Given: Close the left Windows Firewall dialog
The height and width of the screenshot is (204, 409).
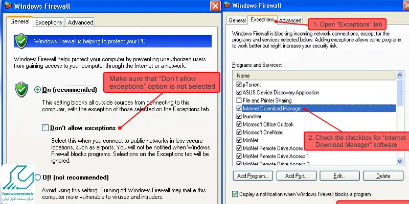Looking at the screenshot, I should click(x=216, y=6).
